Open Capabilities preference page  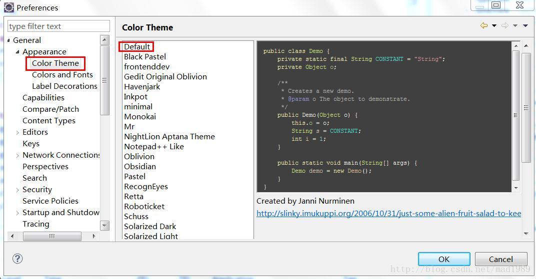pyautogui.click(x=43, y=97)
